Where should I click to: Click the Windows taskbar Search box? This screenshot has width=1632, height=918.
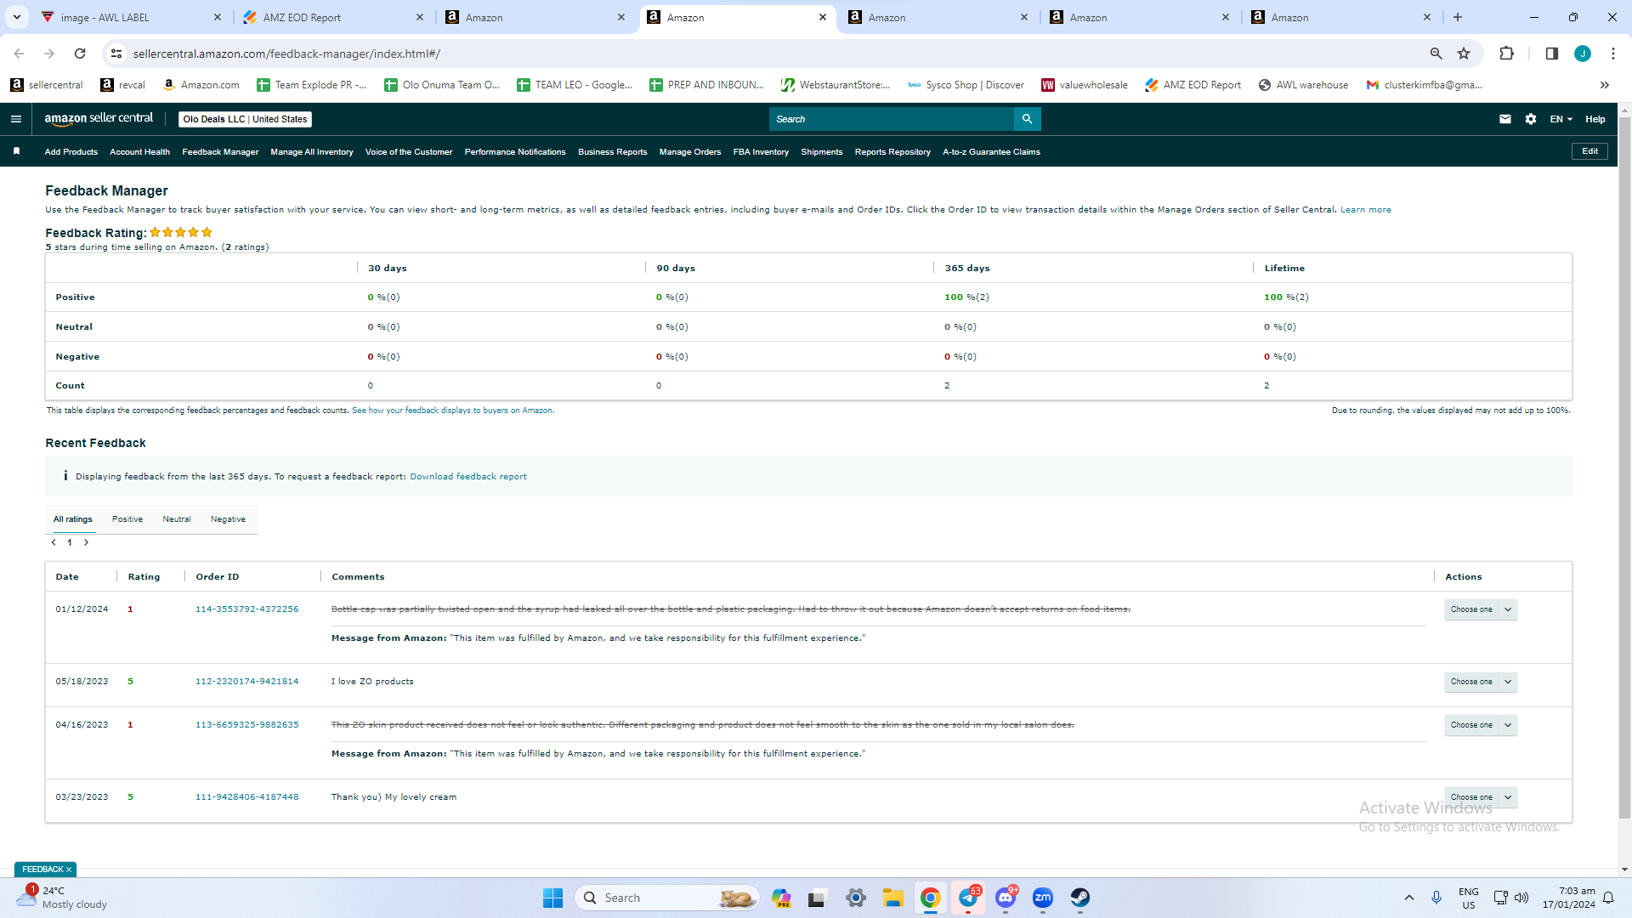[667, 898]
